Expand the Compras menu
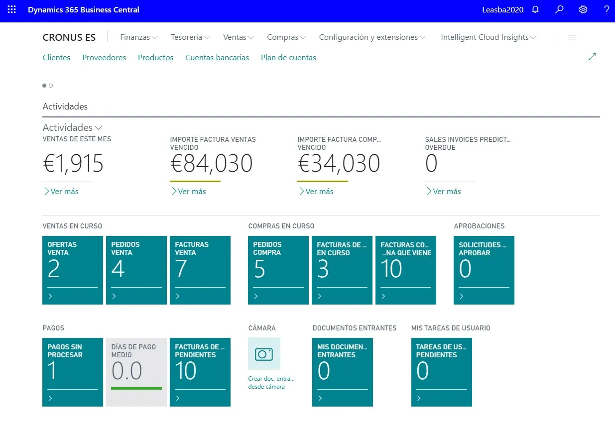Viewport: 615px width, 421px height. coord(286,37)
